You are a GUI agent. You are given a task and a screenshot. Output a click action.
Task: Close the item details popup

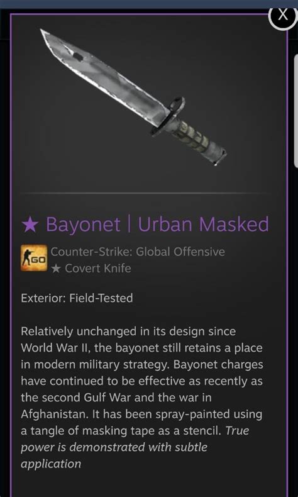click(x=283, y=16)
